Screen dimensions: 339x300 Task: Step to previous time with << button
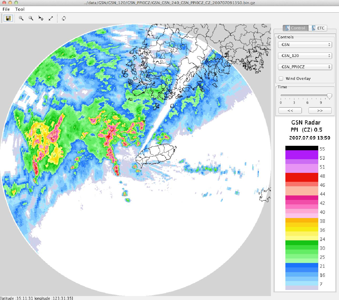290,110
